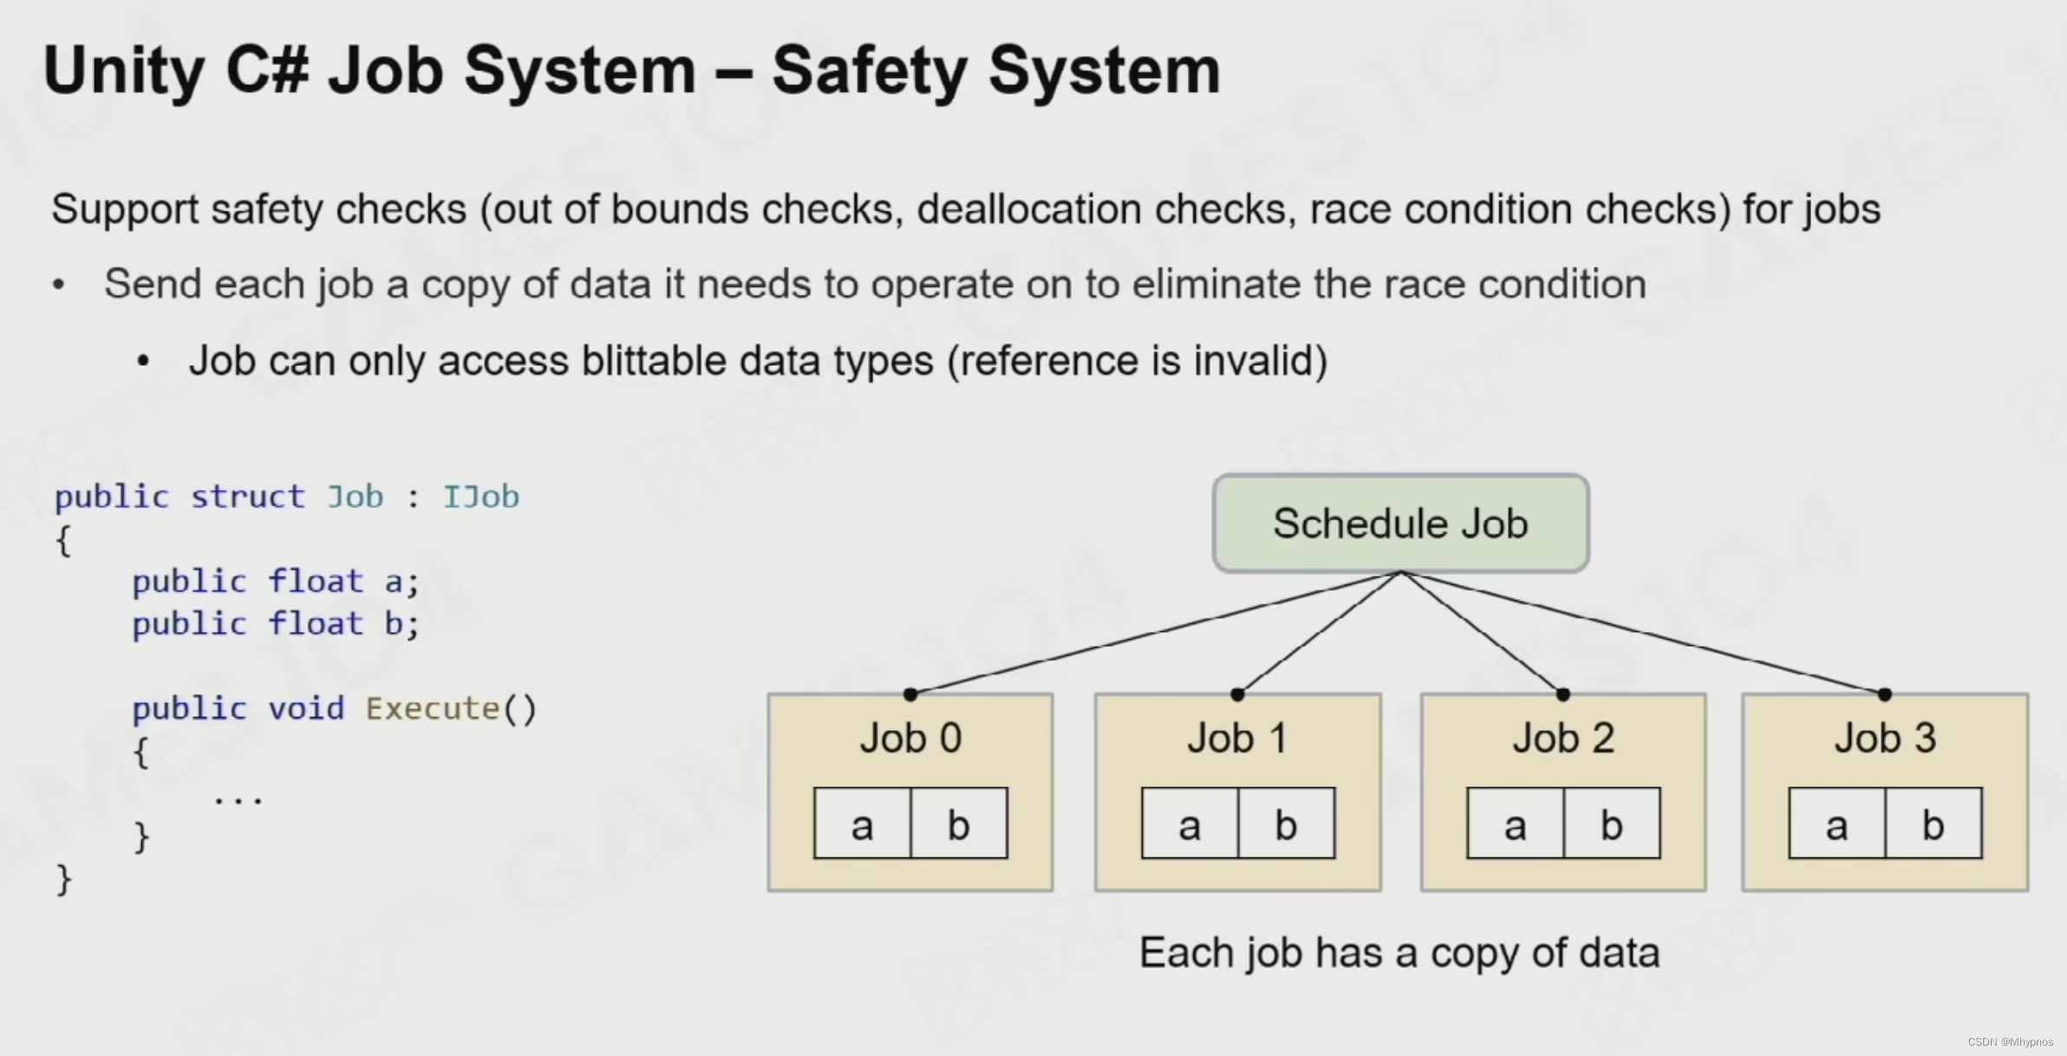Click the code line 'public void Execute()'

point(335,709)
